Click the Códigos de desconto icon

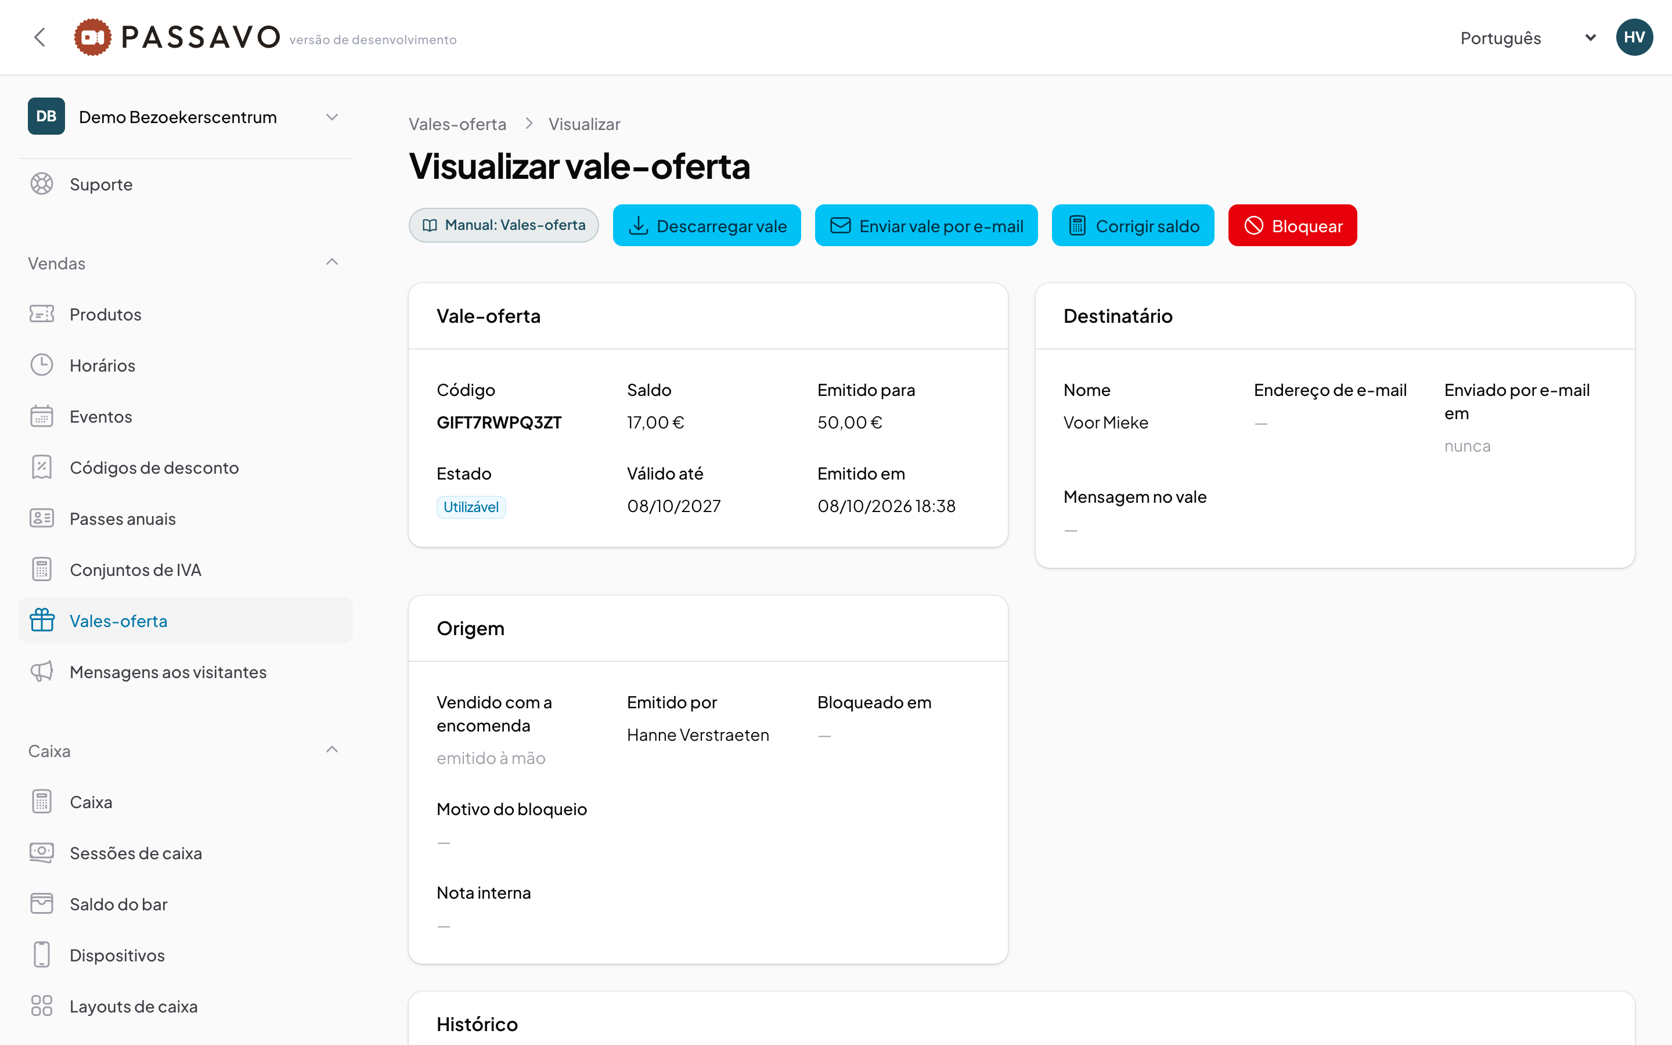point(41,467)
